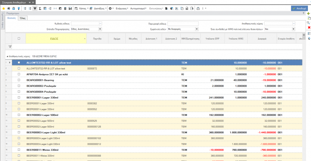
Task: Check the box for BEAR000002 row
Action: click(19, 86)
